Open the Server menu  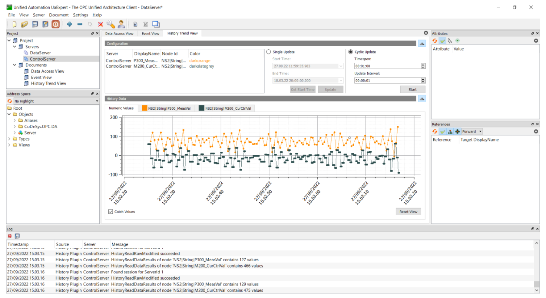click(39, 15)
